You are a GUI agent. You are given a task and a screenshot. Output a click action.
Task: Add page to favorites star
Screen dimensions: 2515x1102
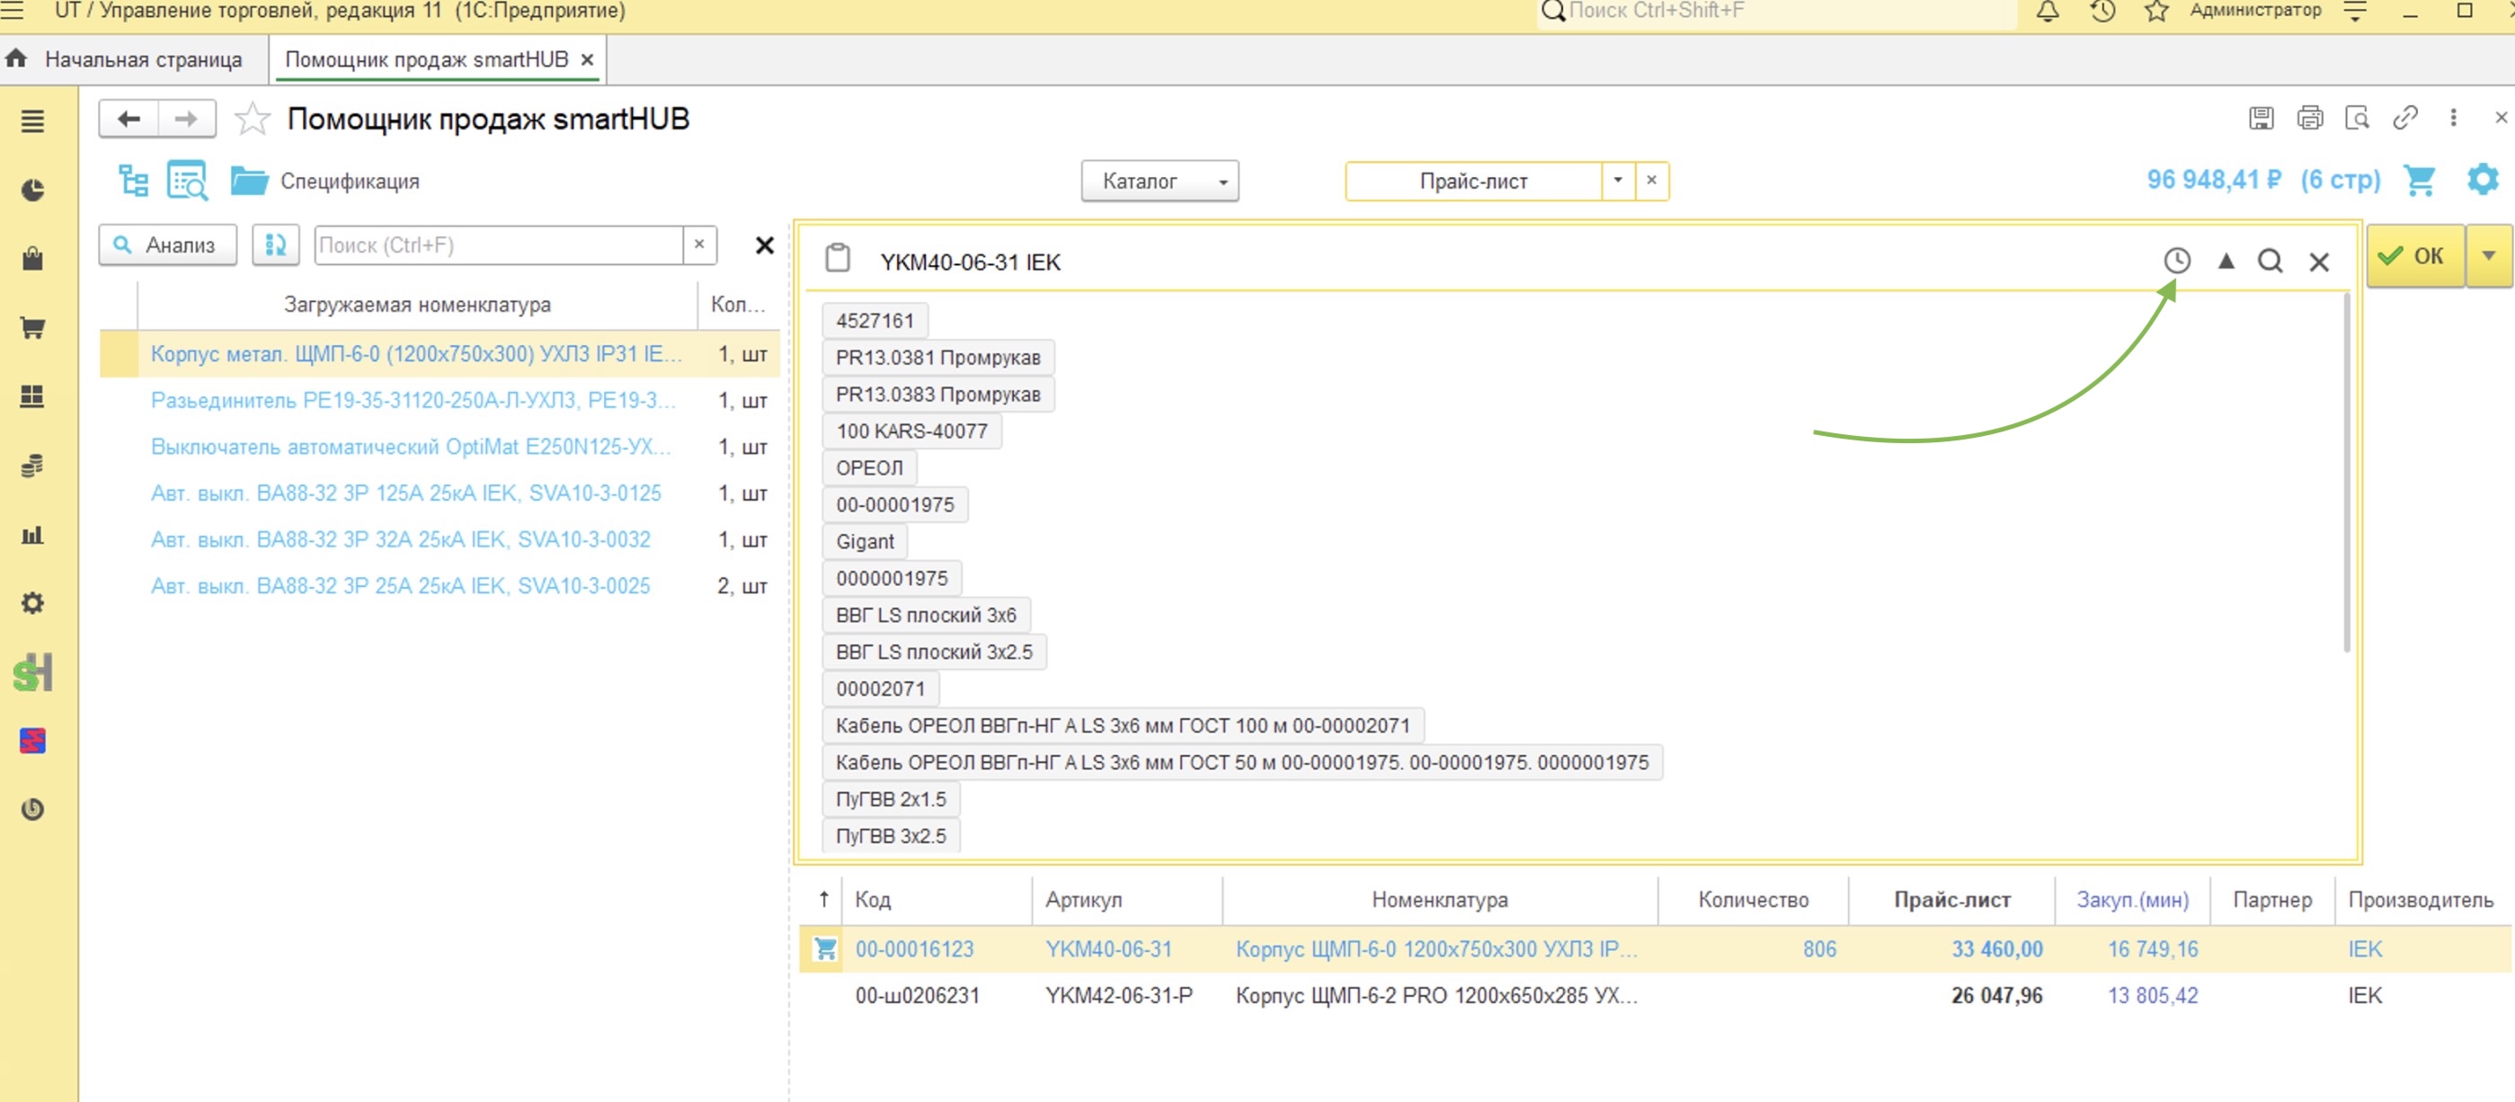(252, 119)
